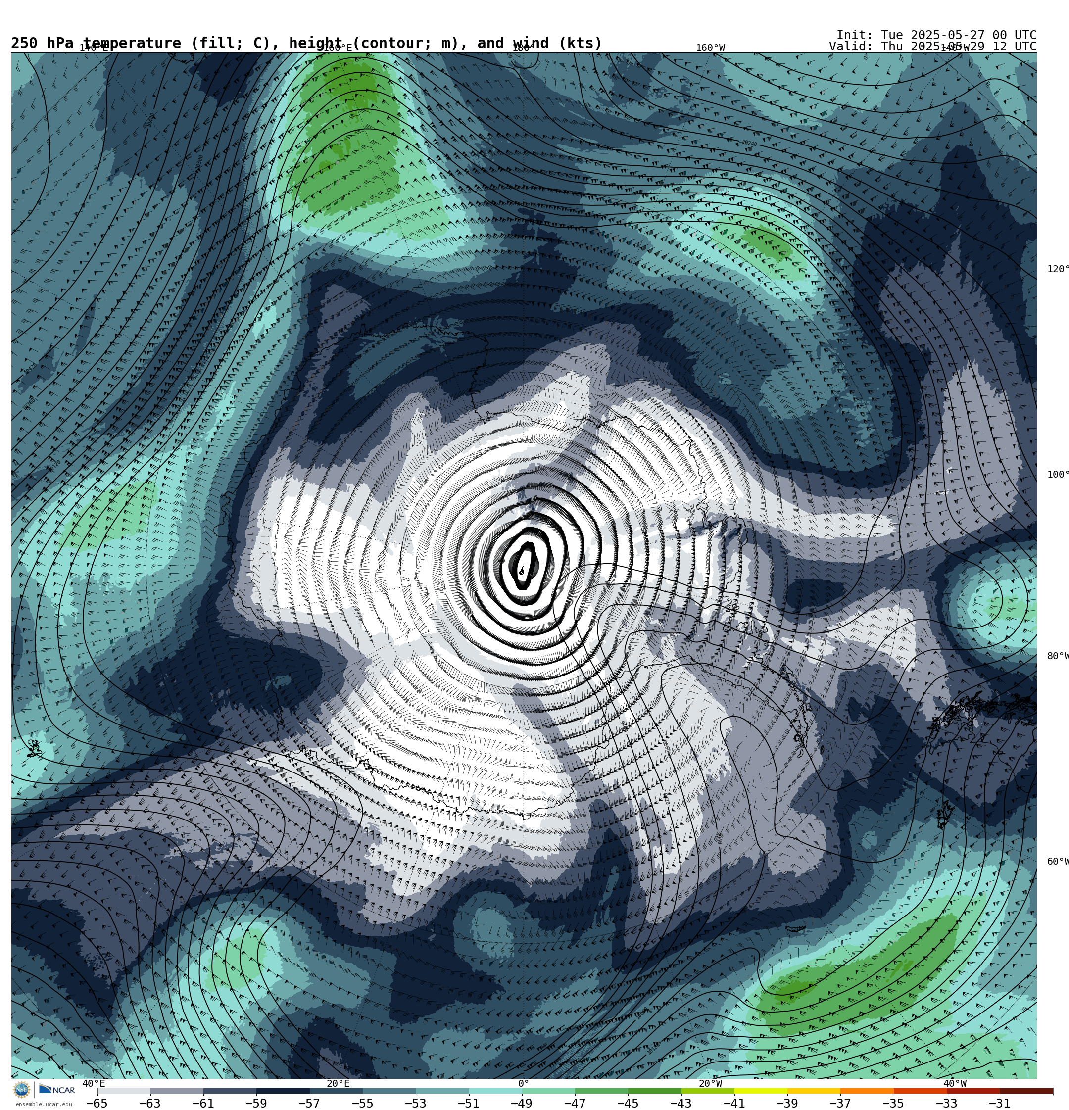Pick the colorbar swatch between -51 and -49
The width and height of the screenshot is (1069, 1110).
pyautogui.click(x=496, y=1091)
